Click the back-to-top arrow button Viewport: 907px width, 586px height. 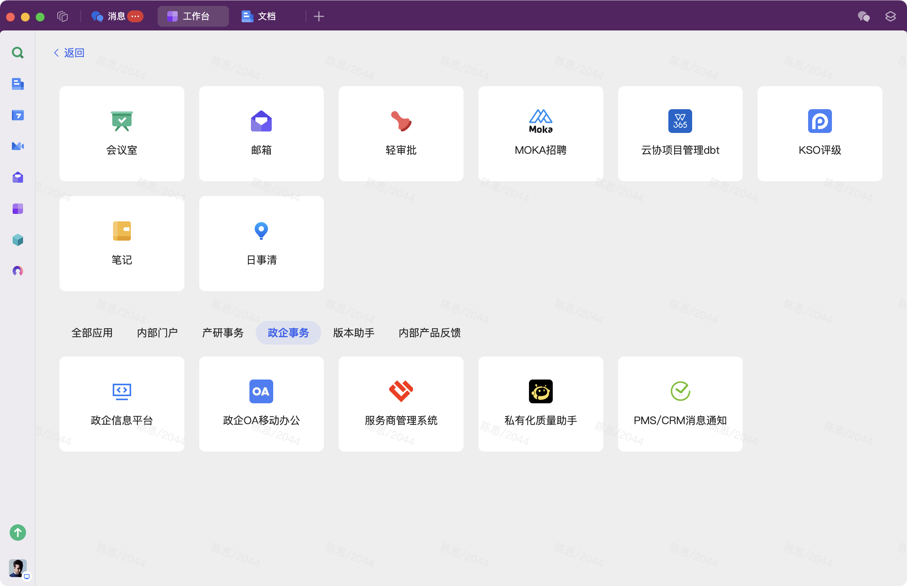tap(17, 533)
